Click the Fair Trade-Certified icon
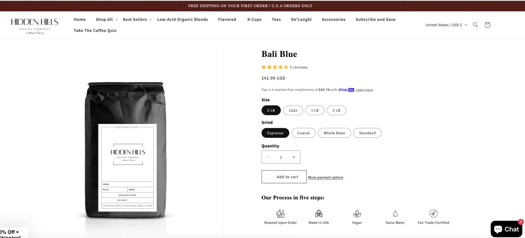The image size is (525, 238). [433, 213]
